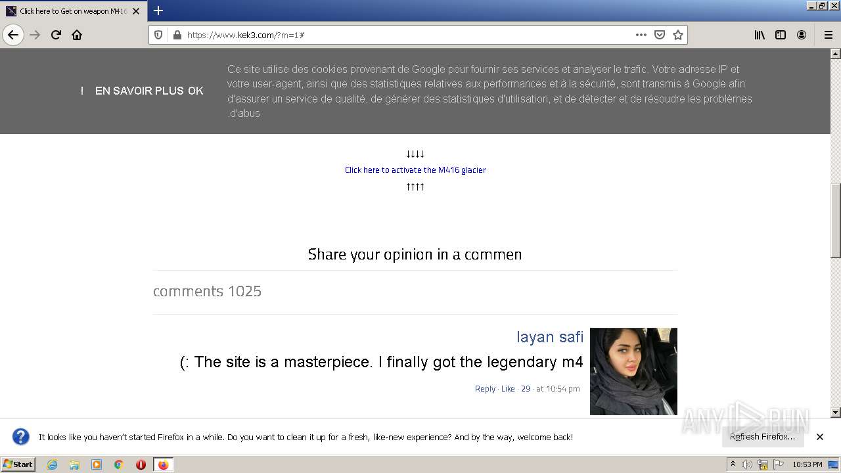This screenshot has width=841, height=473.
Task: View site security padlock info
Action: tap(177, 35)
